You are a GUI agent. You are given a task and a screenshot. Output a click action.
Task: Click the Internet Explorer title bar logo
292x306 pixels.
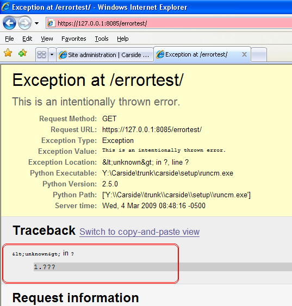[x=5, y=7]
